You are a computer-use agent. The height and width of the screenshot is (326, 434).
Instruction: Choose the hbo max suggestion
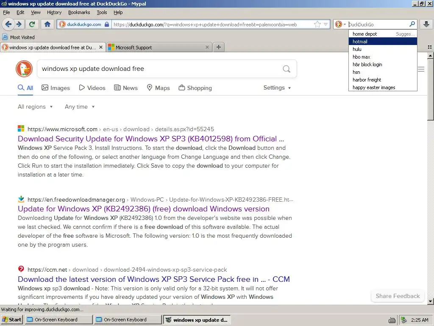[383, 57]
